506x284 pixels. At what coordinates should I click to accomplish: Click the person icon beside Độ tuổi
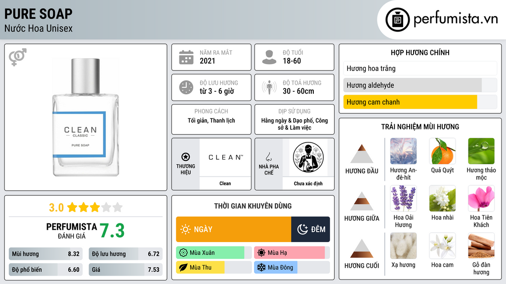click(x=269, y=57)
